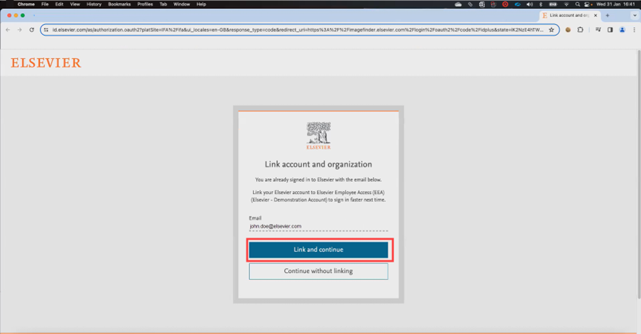
Task: Check battery status in menu bar
Action: (553, 4)
